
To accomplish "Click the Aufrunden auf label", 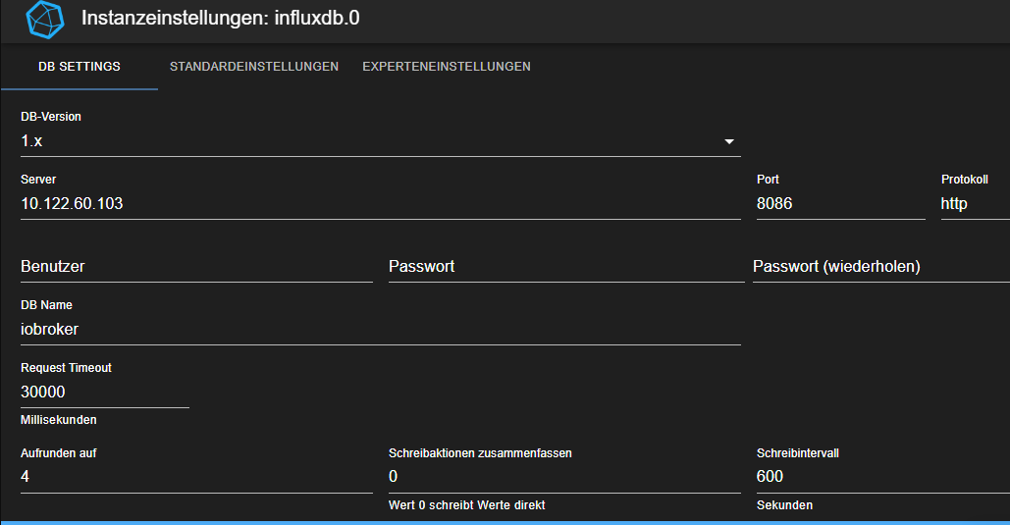I will click(59, 452).
